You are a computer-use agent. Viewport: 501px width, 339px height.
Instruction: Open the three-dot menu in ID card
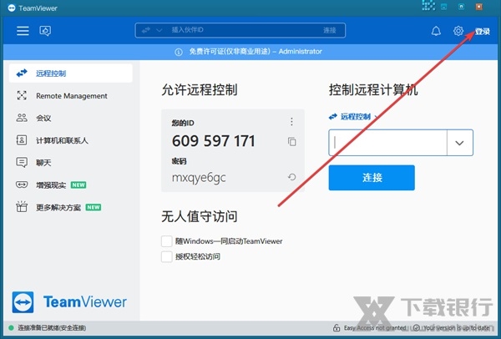pos(291,122)
